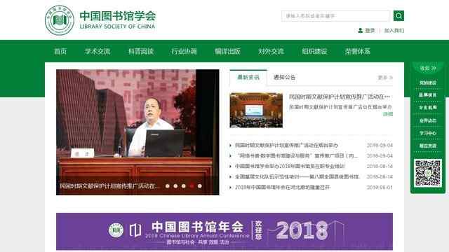Viewport: 449px width, 252px height.
Task: Open 业界动态 in the green sidebar
Action: click(428, 120)
